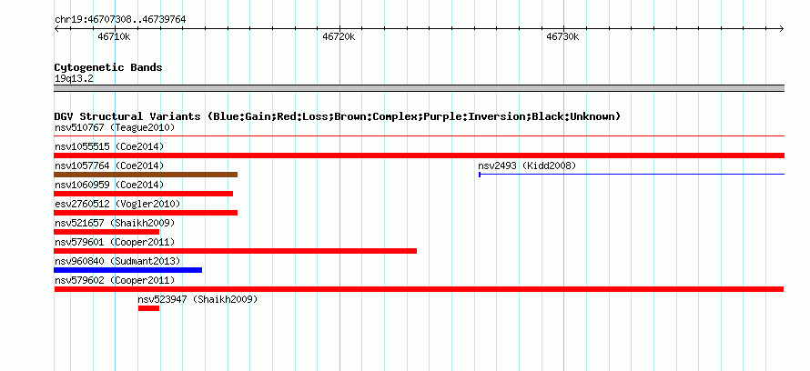Image resolution: width=810 pixels, height=371 pixels.
Task: Select the brown nsv1057764 complex bar
Action: (x=146, y=175)
